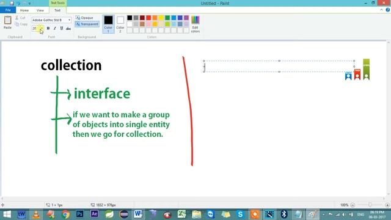Open the font family dropdown
The image size is (391, 220).
click(x=69, y=20)
